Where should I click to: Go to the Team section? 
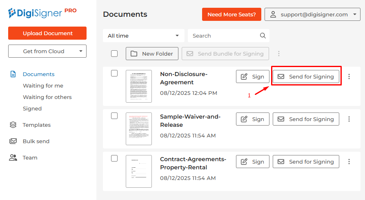30,157
